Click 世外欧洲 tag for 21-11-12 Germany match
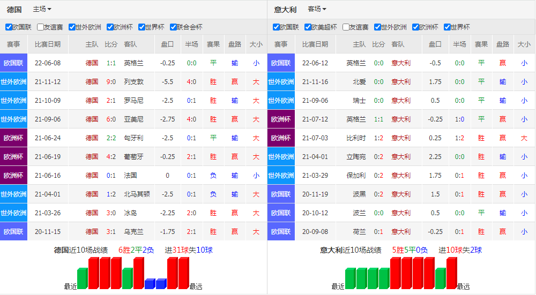Viewport: 536px width, 295px height. 14,81
